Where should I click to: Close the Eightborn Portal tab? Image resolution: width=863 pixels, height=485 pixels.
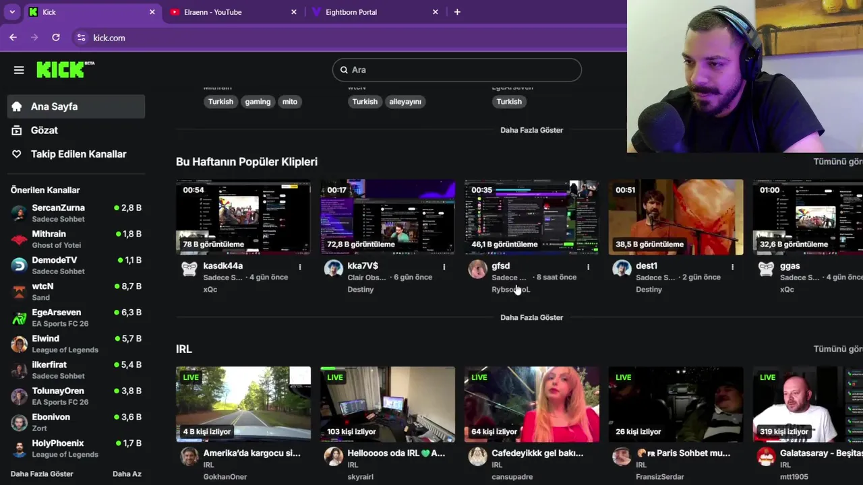click(x=436, y=12)
